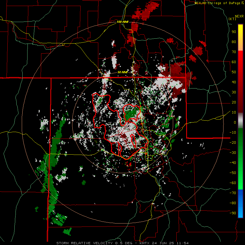This screenshot has width=245, height=245.
Task: Select the -90 value on velocity scale
Action: [233, 213]
